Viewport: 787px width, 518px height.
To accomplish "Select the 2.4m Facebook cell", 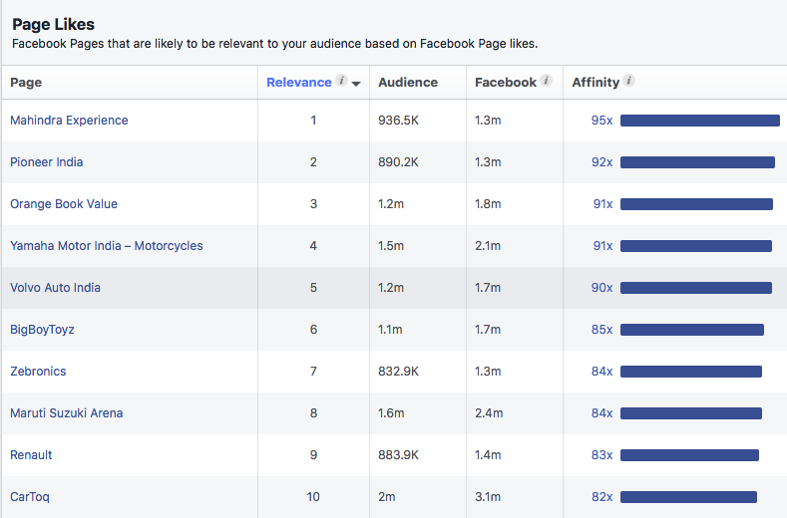I will [489, 413].
